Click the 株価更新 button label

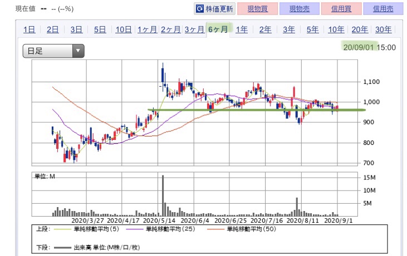click(x=219, y=9)
